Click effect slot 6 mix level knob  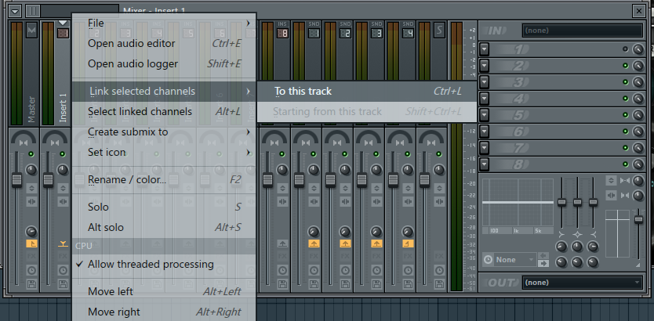638,132
